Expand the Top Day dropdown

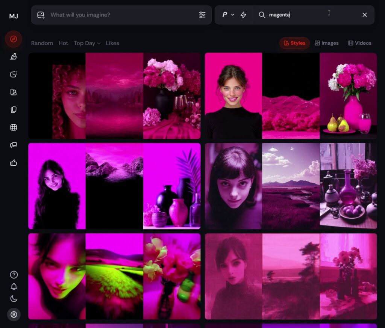(87, 43)
